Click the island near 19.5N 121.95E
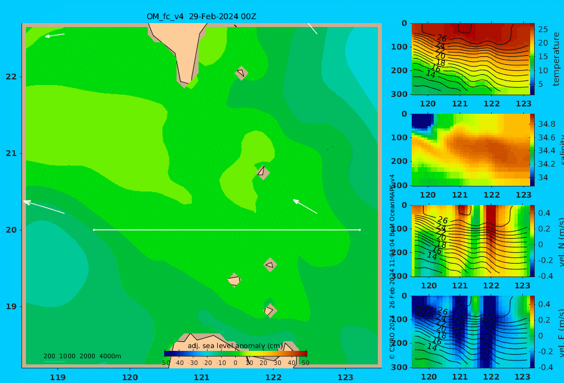 270,265
